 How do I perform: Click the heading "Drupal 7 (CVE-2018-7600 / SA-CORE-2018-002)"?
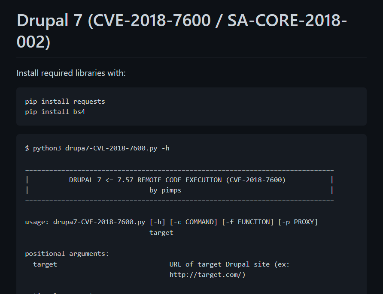[x=182, y=31]
